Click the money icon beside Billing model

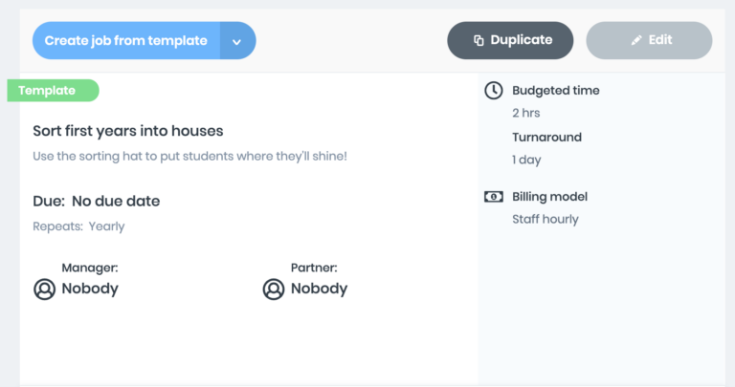[493, 197]
